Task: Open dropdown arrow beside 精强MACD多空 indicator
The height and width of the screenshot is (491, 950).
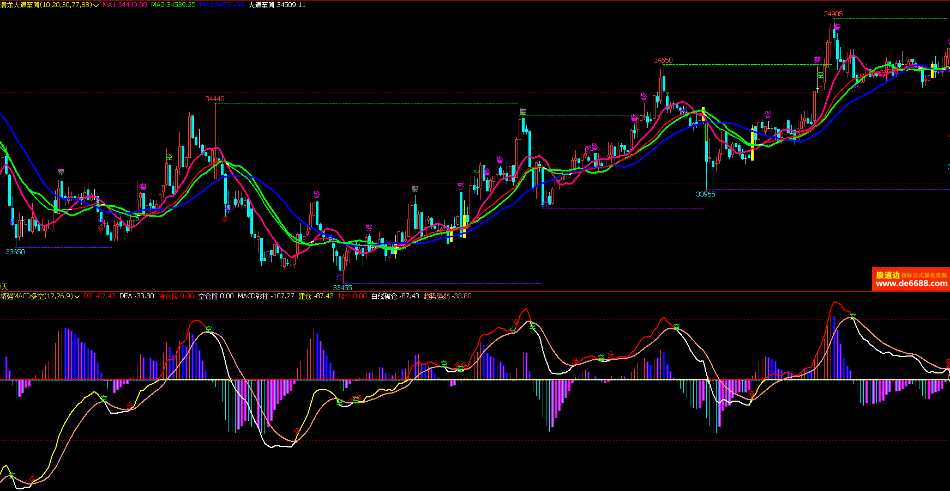Action: [x=77, y=297]
